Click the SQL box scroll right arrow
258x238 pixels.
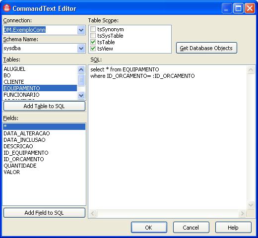[243, 213]
